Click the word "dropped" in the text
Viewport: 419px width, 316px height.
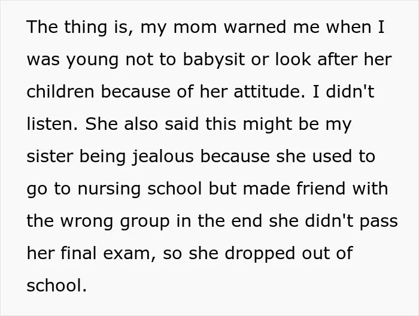(x=260, y=254)
